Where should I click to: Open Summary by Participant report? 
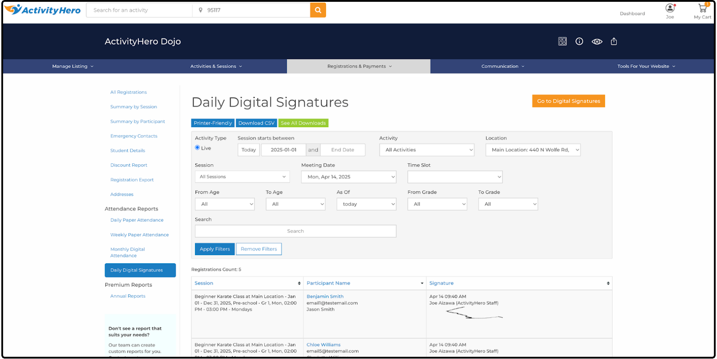click(x=138, y=122)
